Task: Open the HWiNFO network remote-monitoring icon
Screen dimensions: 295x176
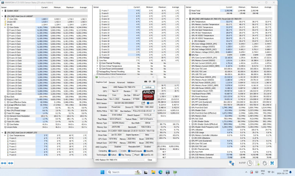Action: [x=232, y=163]
